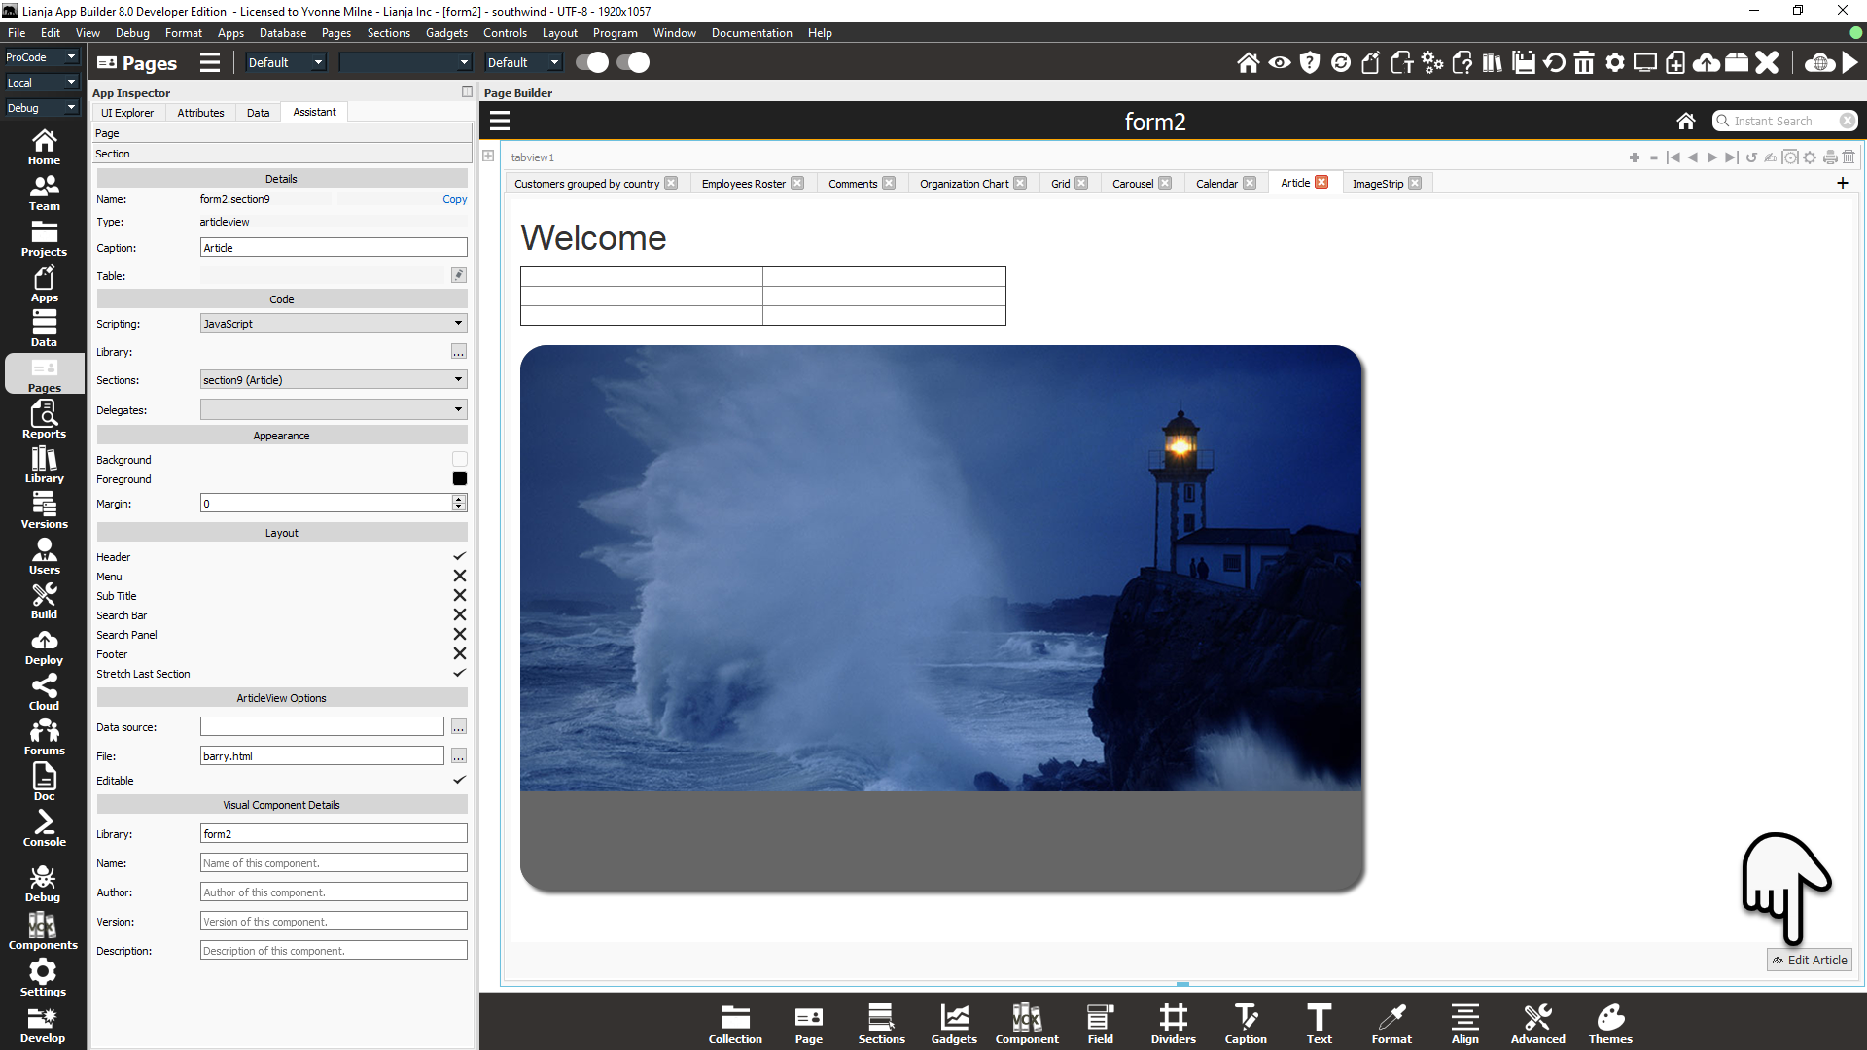The width and height of the screenshot is (1867, 1050).
Task: Open the Reports workspace in sidebar
Action: 44,419
